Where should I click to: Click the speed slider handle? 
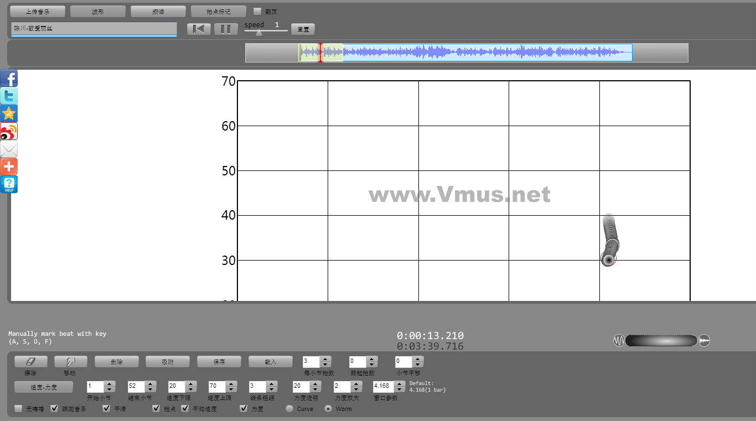[258, 33]
